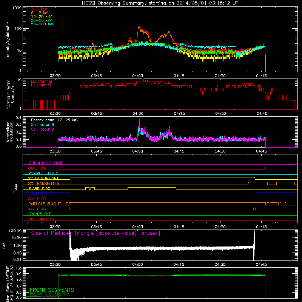Select the AAZ_FLAG label
This screenshot has width=302, height=302.
click(37, 209)
